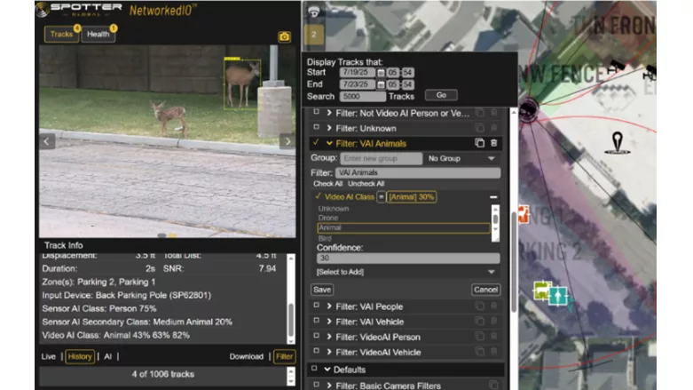Delete the Filter: VAI People entry
The height and width of the screenshot is (390, 693).
pyautogui.click(x=493, y=306)
